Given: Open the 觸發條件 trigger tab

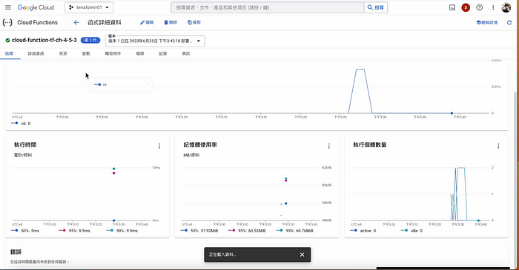Looking at the screenshot, I should coord(113,53).
